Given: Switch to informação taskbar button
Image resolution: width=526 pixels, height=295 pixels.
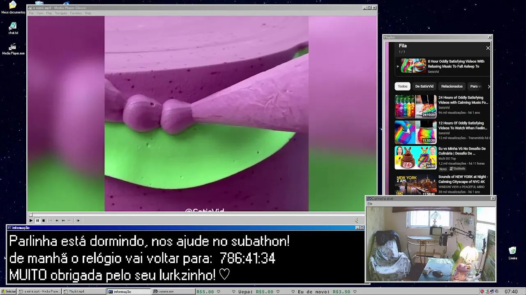Looking at the screenshot, I should tap(129, 292).
